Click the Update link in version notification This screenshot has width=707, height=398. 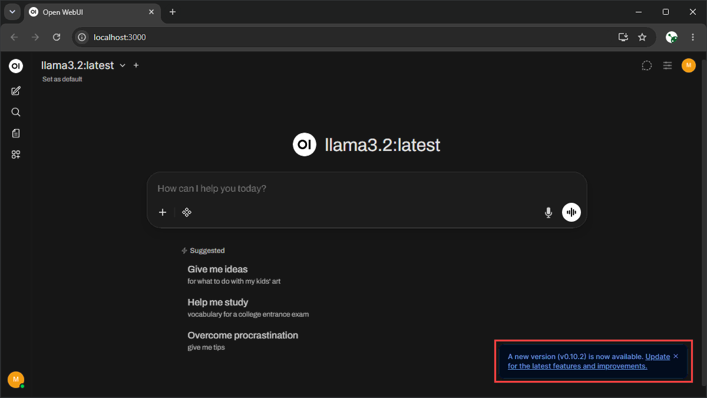(658, 357)
